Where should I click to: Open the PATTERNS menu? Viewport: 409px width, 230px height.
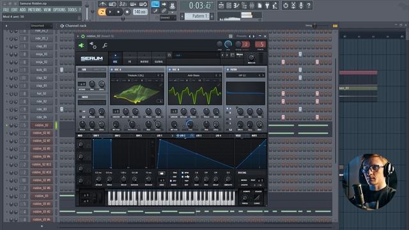coord(35,10)
